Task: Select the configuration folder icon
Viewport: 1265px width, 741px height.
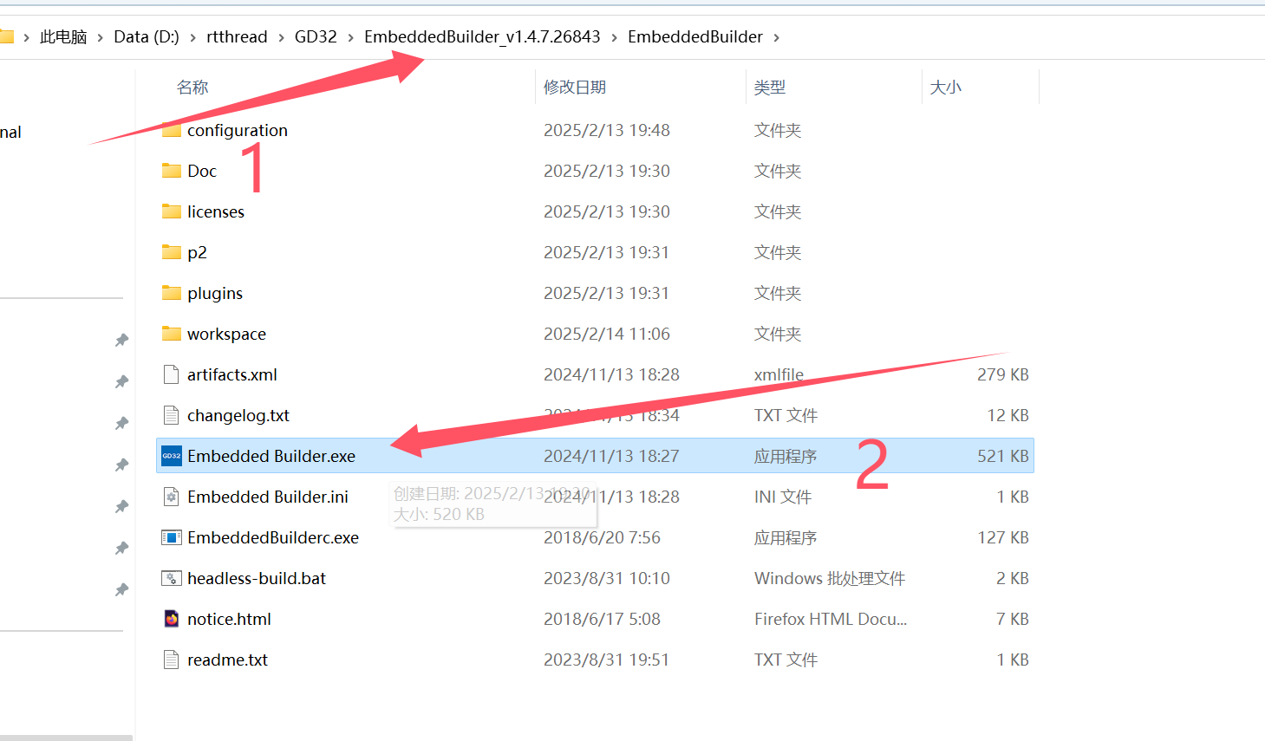Action: 171,130
